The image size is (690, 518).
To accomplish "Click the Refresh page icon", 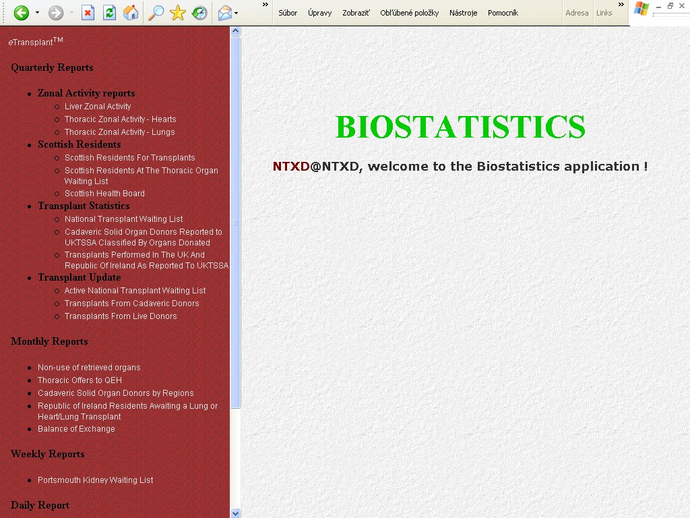I will [x=109, y=13].
